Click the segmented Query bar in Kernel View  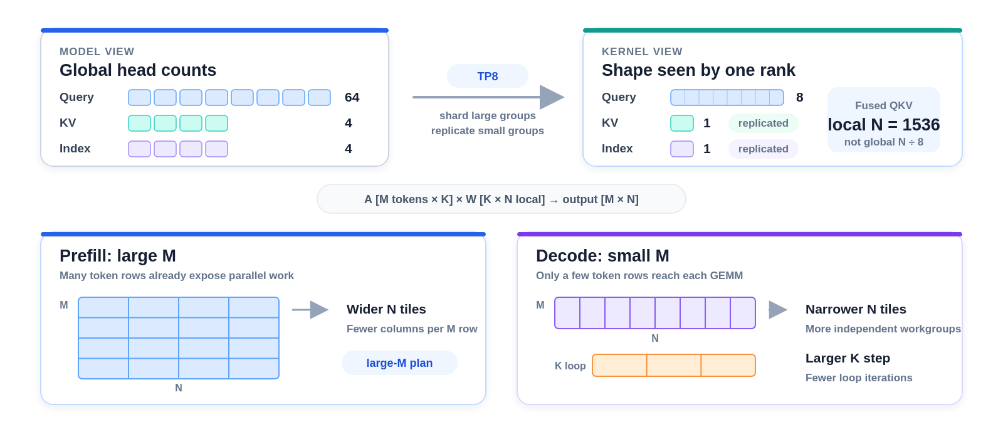[x=727, y=97]
